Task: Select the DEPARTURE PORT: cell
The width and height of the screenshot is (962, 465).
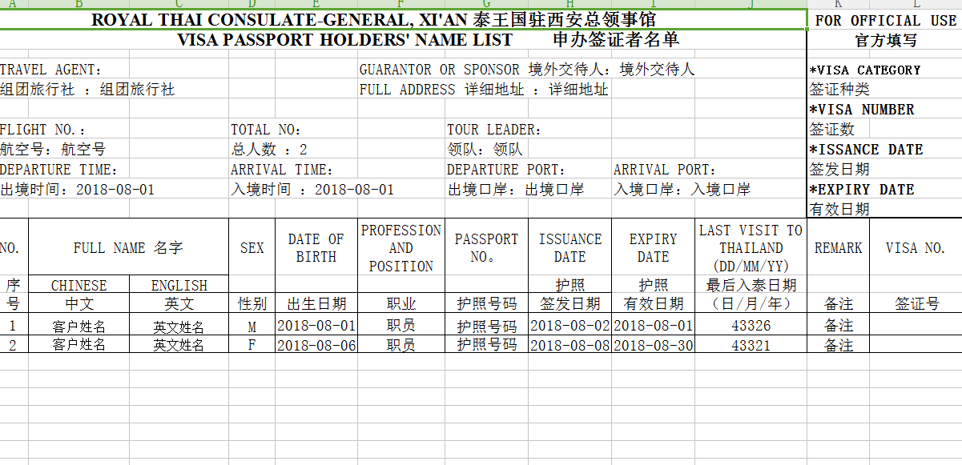Action: [x=506, y=170]
